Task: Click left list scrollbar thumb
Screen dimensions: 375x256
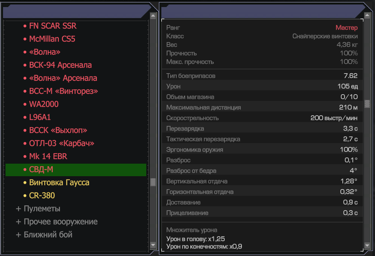Action: coord(153,182)
